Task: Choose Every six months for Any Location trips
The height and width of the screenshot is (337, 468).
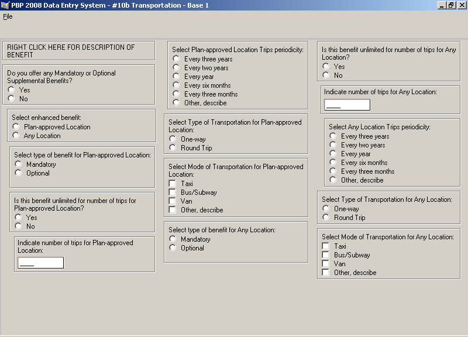Action: click(333, 163)
